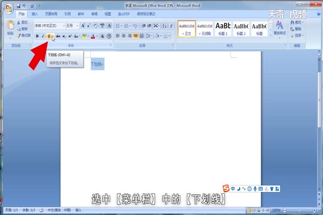Click the Cut button in the ribbon
Screen dimensions: 323x215
pos(23,23)
